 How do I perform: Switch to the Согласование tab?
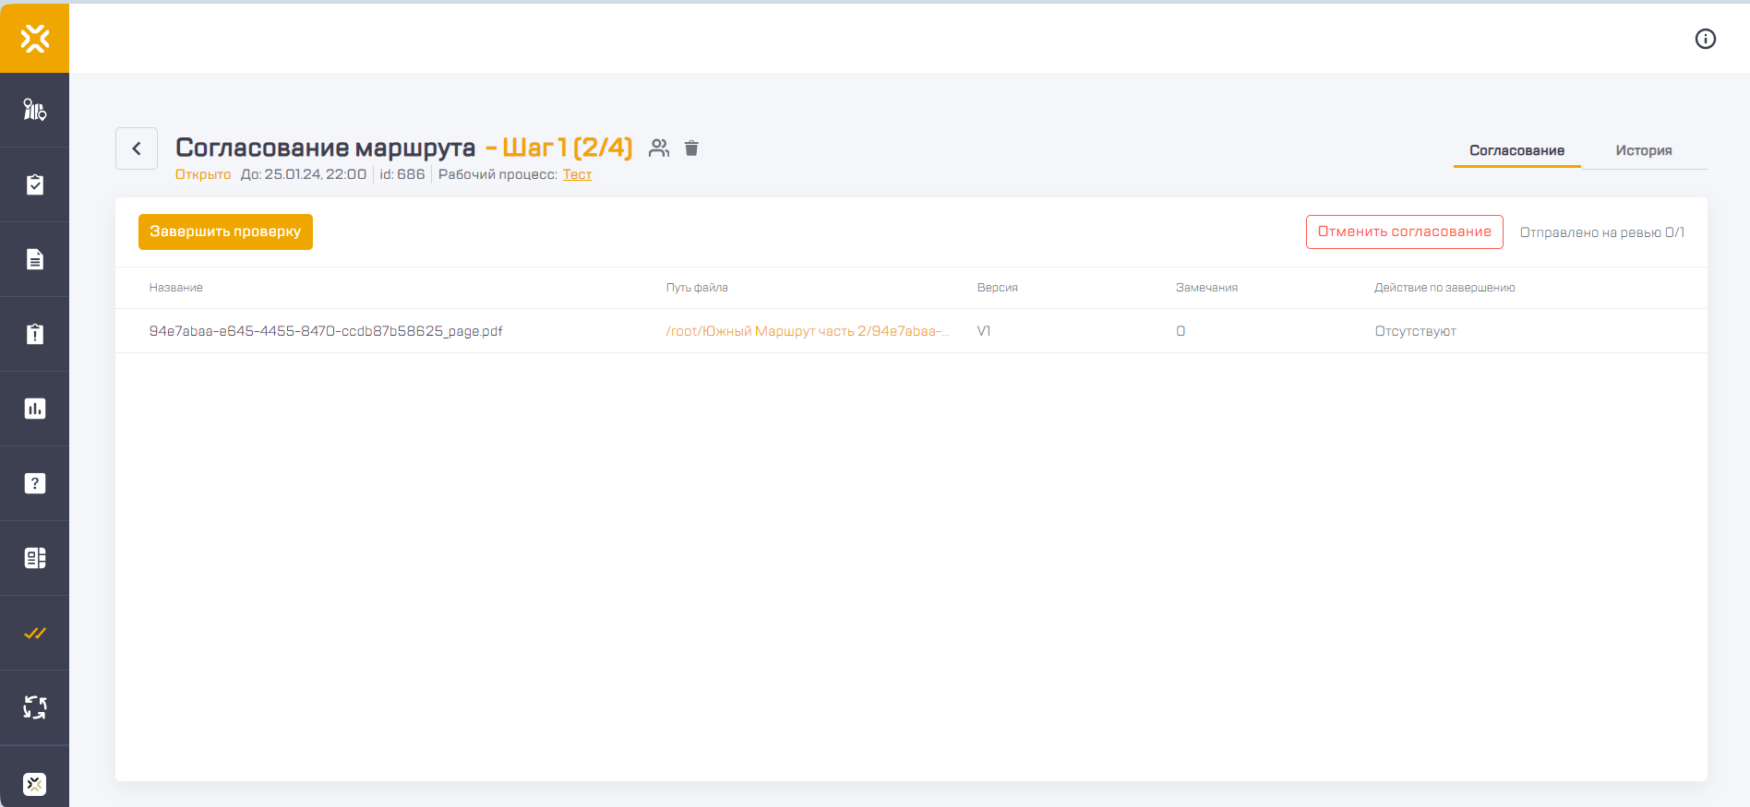[1516, 150]
